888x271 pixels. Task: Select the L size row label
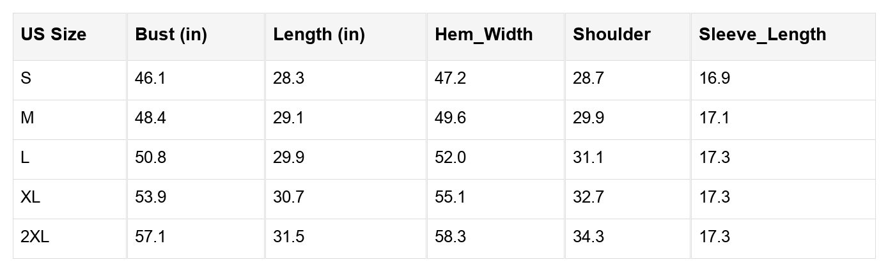pos(25,158)
